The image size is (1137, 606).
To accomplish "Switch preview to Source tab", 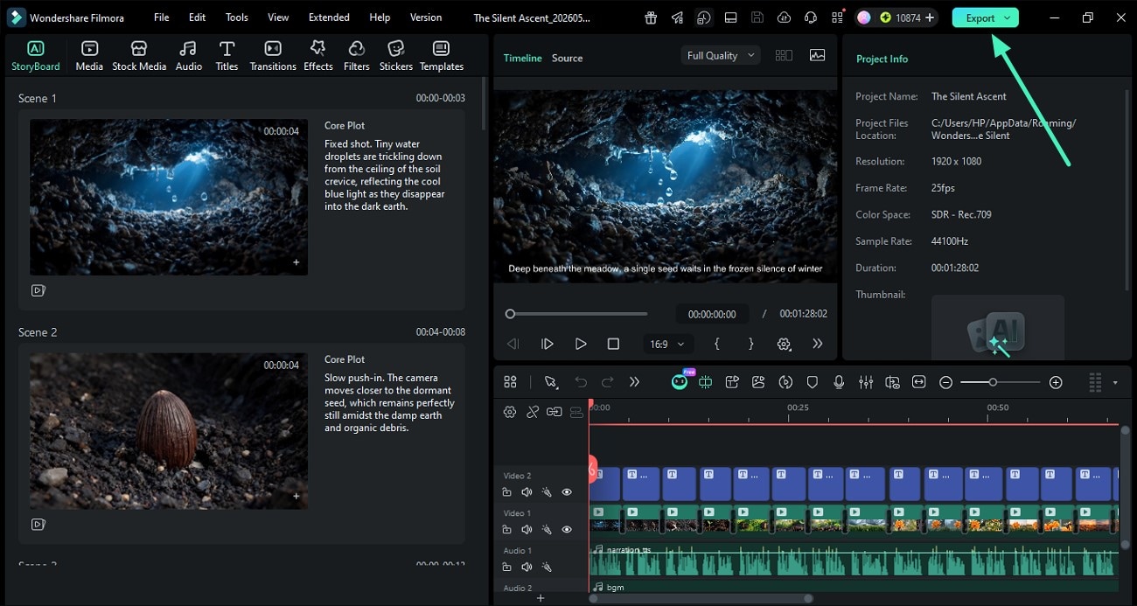I will tap(567, 58).
